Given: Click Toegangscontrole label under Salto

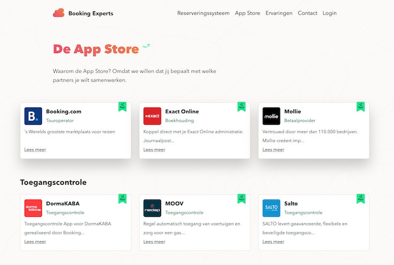Looking at the screenshot, I should (x=304, y=213).
